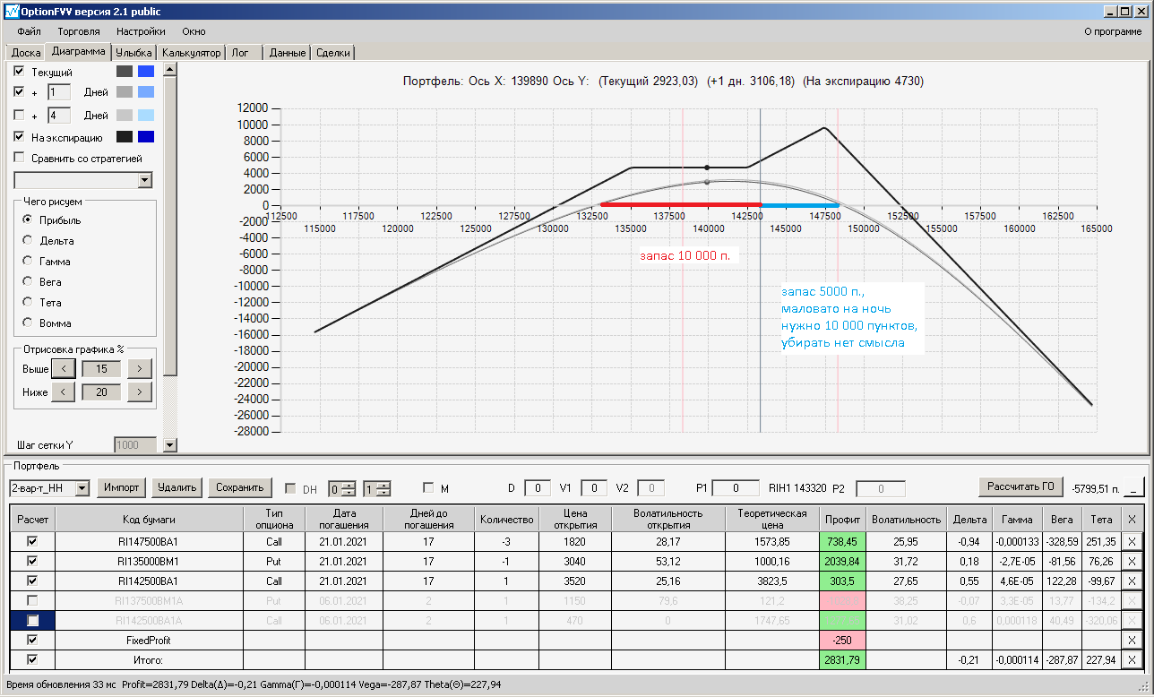The height and width of the screenshot is (697, 1154).
Task: Click the V1 input field
Action: pos(594,488)
